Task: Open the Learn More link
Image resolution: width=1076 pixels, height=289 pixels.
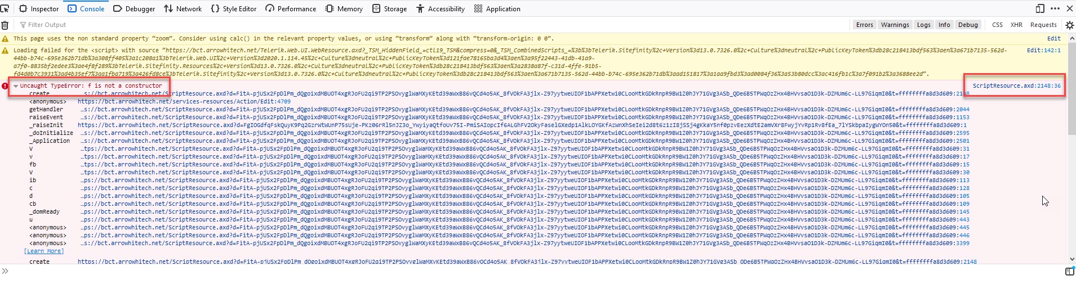Action: [44, 251]
